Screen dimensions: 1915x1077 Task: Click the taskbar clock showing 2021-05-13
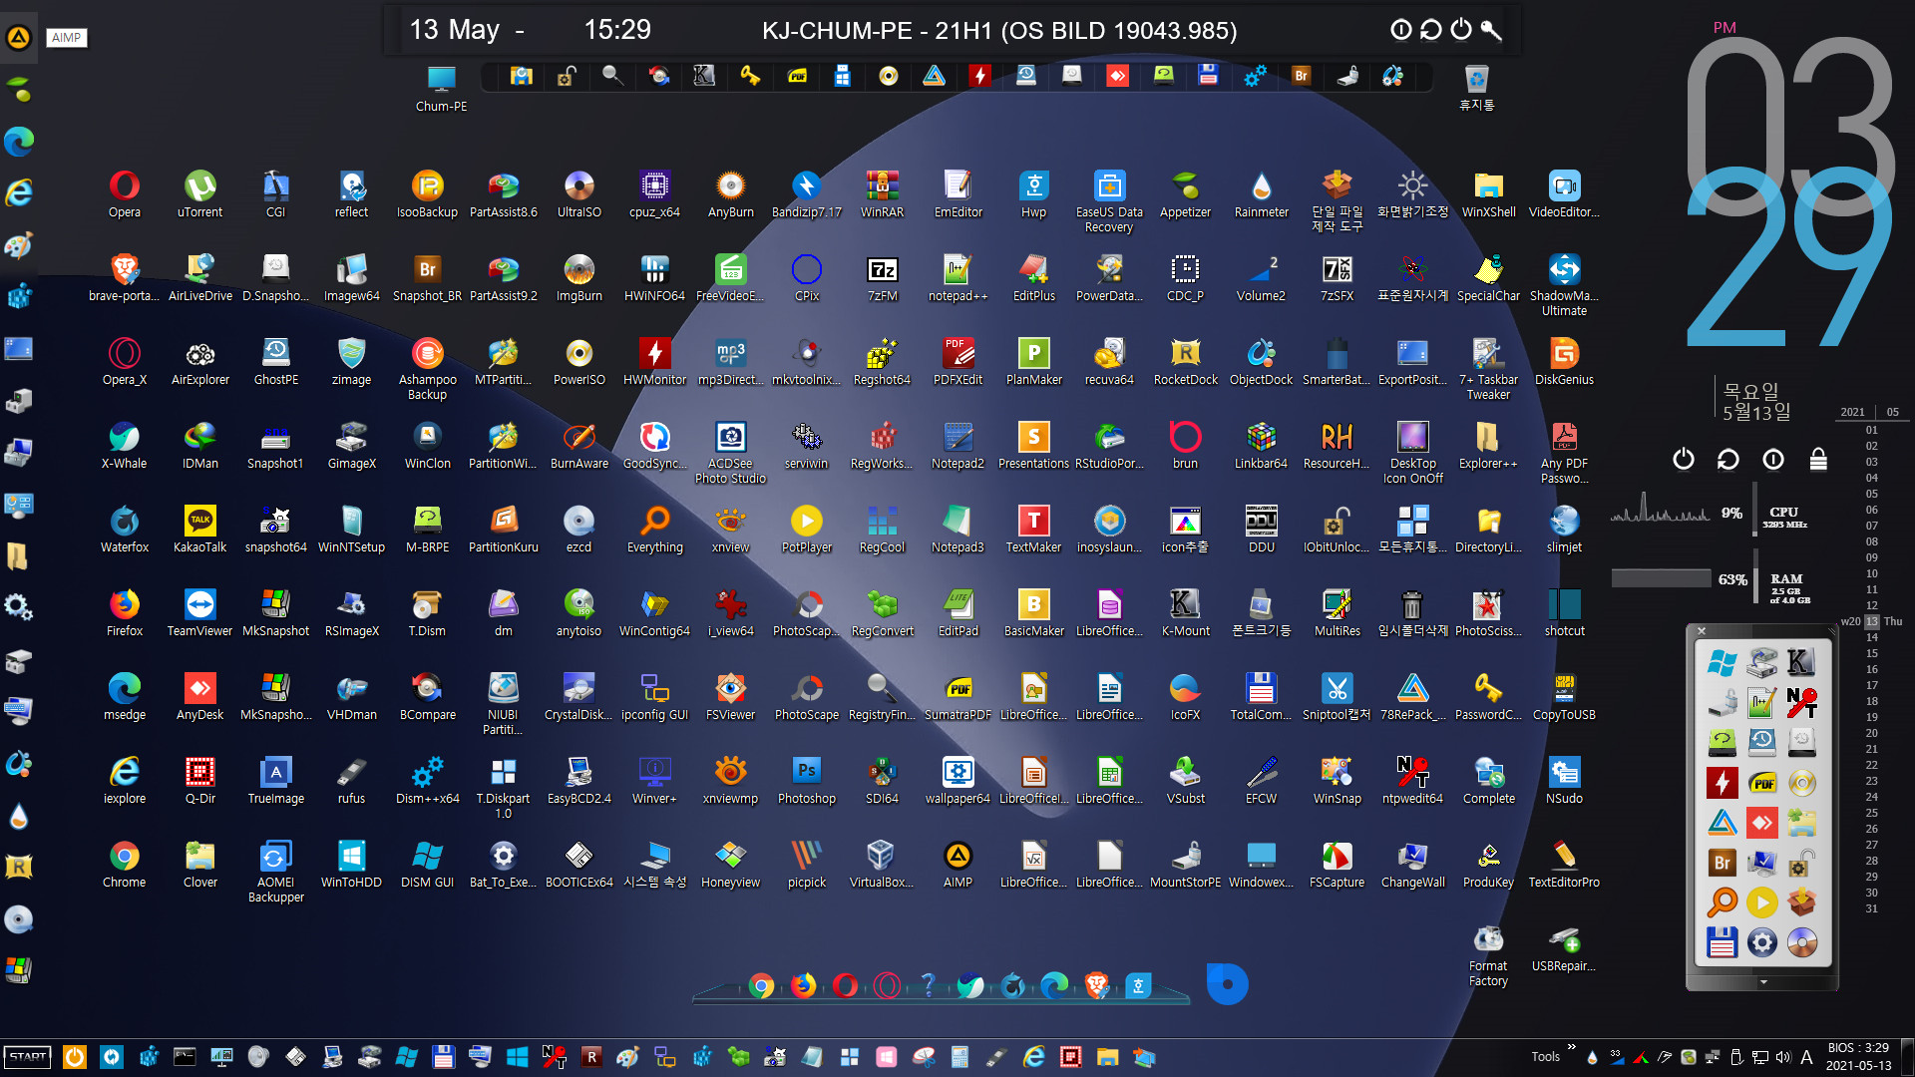(1858, 1057)
